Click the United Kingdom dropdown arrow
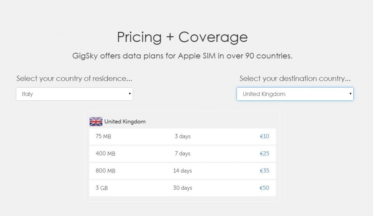This screenshot has height=216, width=373. click(350, 94)
